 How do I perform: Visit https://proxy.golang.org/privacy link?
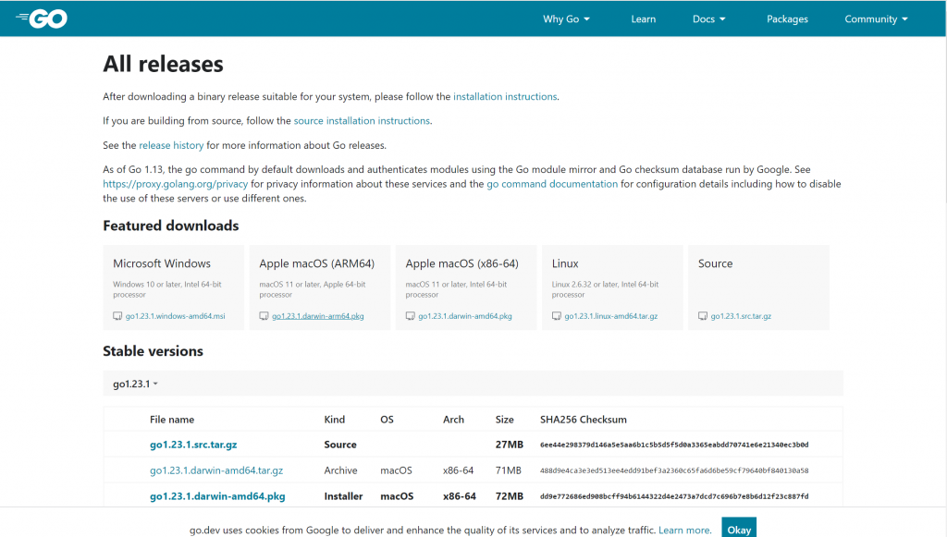175,184
